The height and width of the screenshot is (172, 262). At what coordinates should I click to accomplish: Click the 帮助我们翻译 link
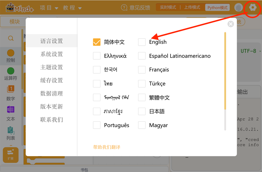tap(107, 147)
